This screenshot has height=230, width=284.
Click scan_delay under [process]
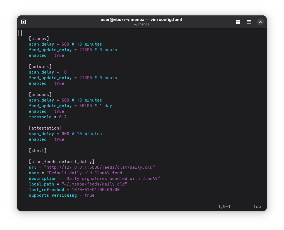pos(41,100)
